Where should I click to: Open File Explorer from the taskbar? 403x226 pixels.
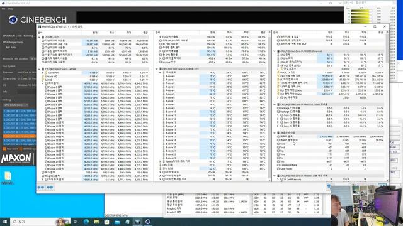pyautogui.click(x=96, y=222)
